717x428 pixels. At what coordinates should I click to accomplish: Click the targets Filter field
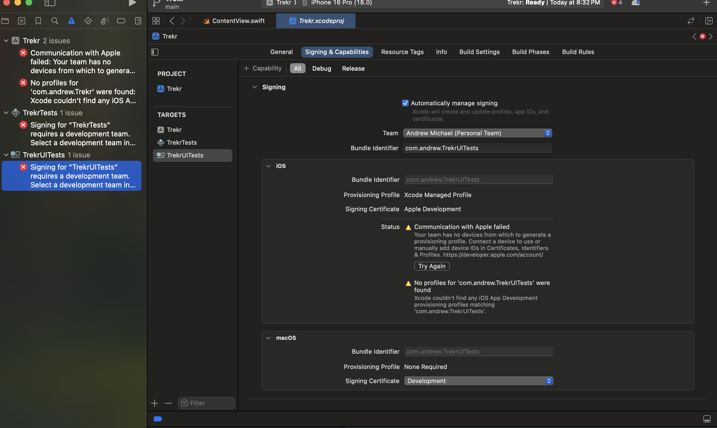[206, 403]
